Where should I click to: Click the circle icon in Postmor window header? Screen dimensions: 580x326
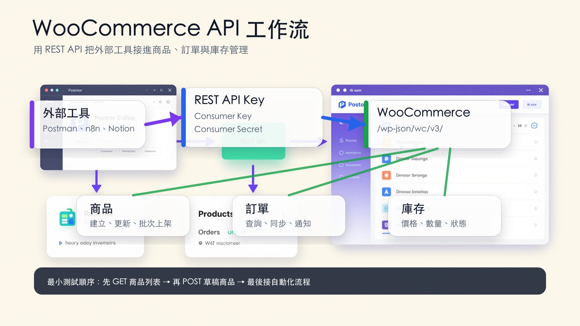(168, 102)
